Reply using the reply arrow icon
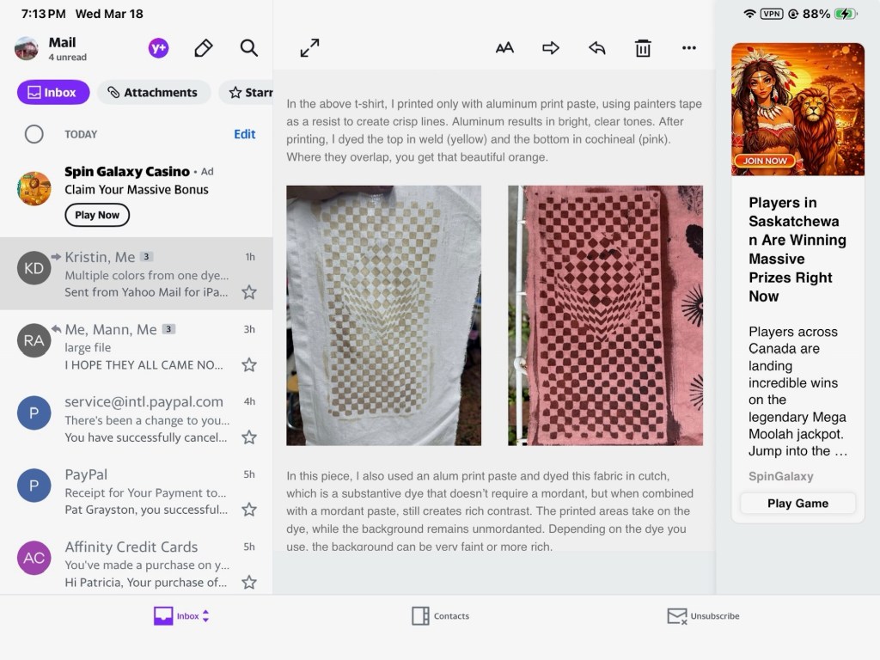This screenshot has width=880, height=660. tap(597, 48)
